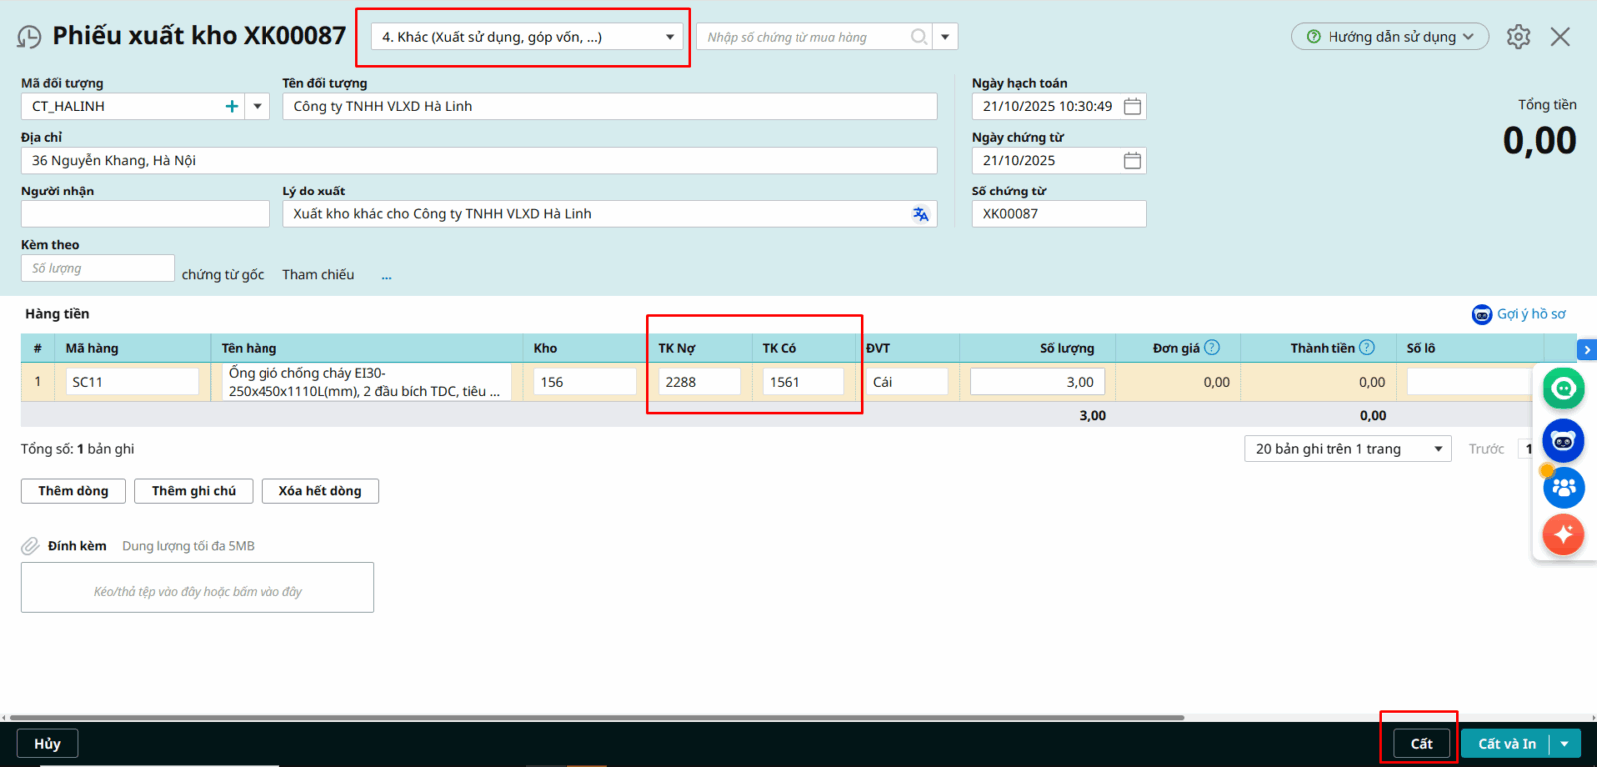This screenshot has width=1597, height=767.
Task: Expand Mã đối tượng dropdown arrow
Action: (x=258, y=106)
